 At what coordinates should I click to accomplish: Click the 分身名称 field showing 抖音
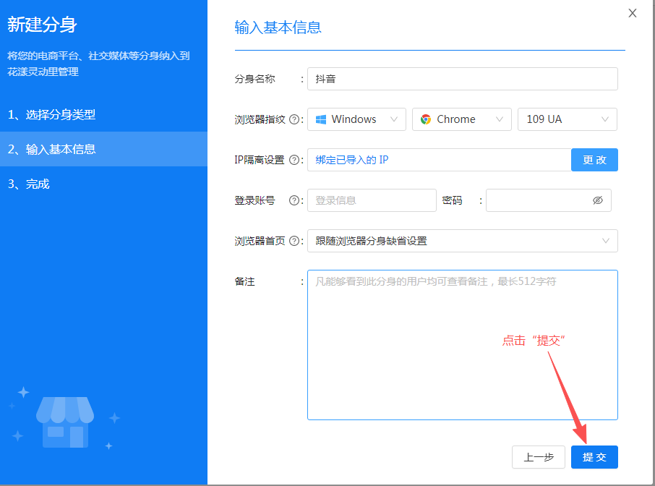(x=462, y=79)
